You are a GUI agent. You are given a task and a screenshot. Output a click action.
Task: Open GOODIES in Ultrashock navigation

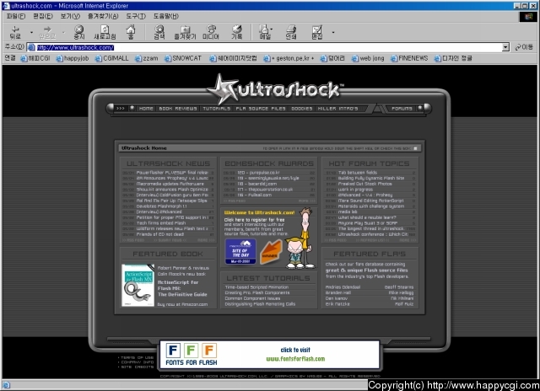[x=302, y=109]
